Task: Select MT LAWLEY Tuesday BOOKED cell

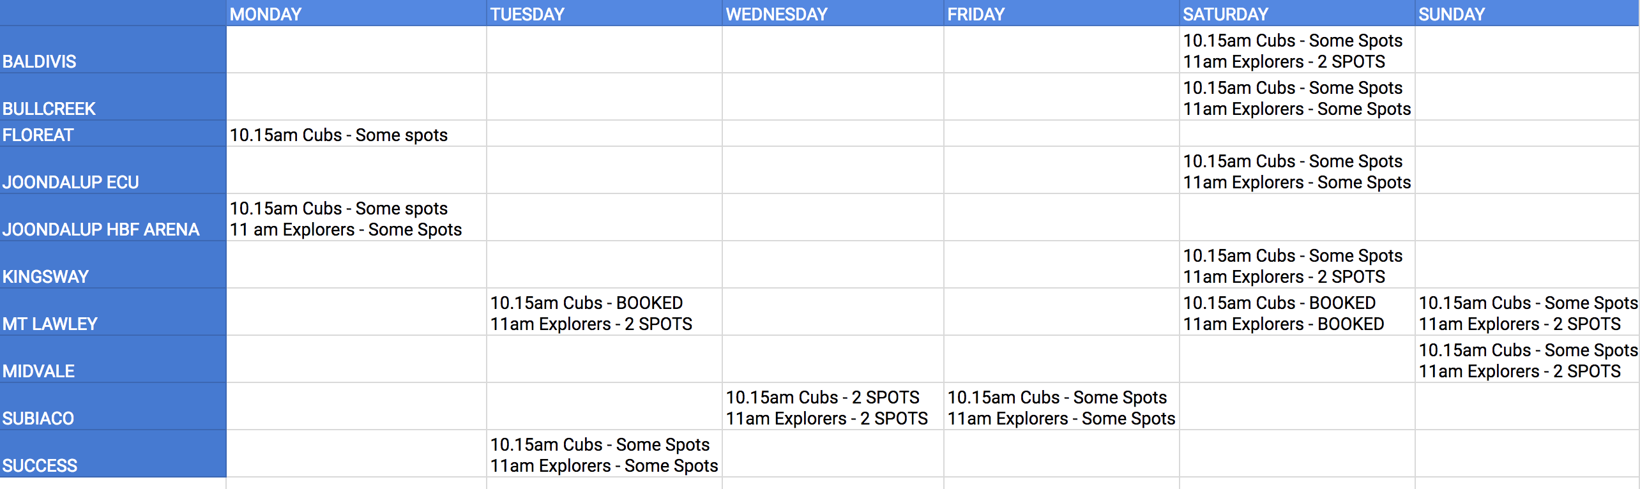Action: pyautogui.click(x=604, y=312)
